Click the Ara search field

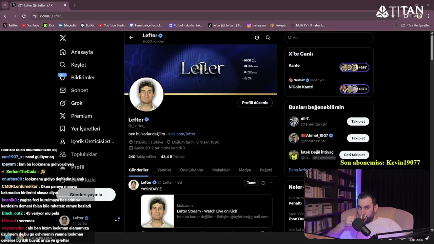coord(329,38)
